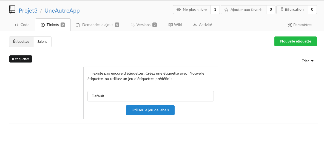Toggle to the Étiquettes view
This screenshot has width=324, height=153.
point(21,42)
